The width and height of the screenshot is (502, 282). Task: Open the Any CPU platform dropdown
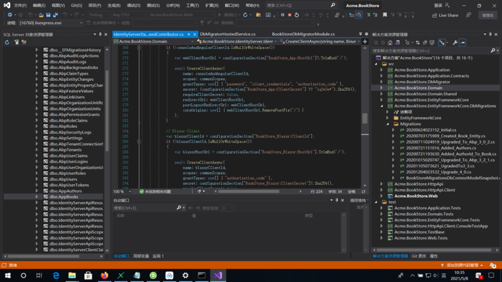pyautogui.click(x=129, y=14)
